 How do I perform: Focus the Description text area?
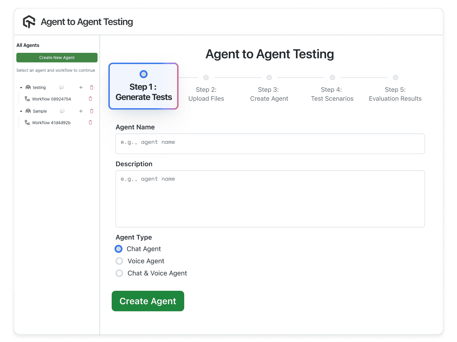point(270,199)
